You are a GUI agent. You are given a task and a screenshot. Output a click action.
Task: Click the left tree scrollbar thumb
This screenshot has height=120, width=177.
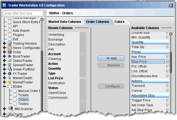pos(42,81)
